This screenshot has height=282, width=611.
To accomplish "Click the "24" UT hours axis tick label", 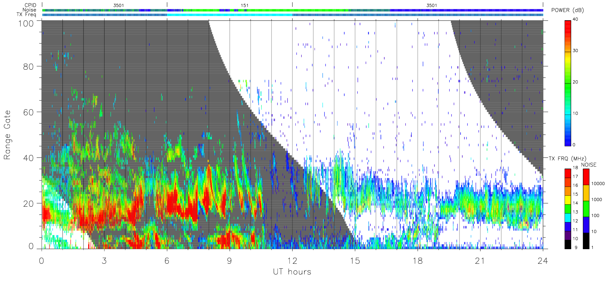I will tap(543, 261).
